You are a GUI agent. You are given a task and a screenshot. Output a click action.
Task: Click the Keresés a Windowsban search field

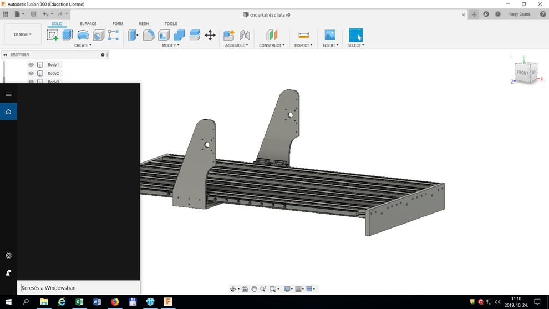coord(78,288)
